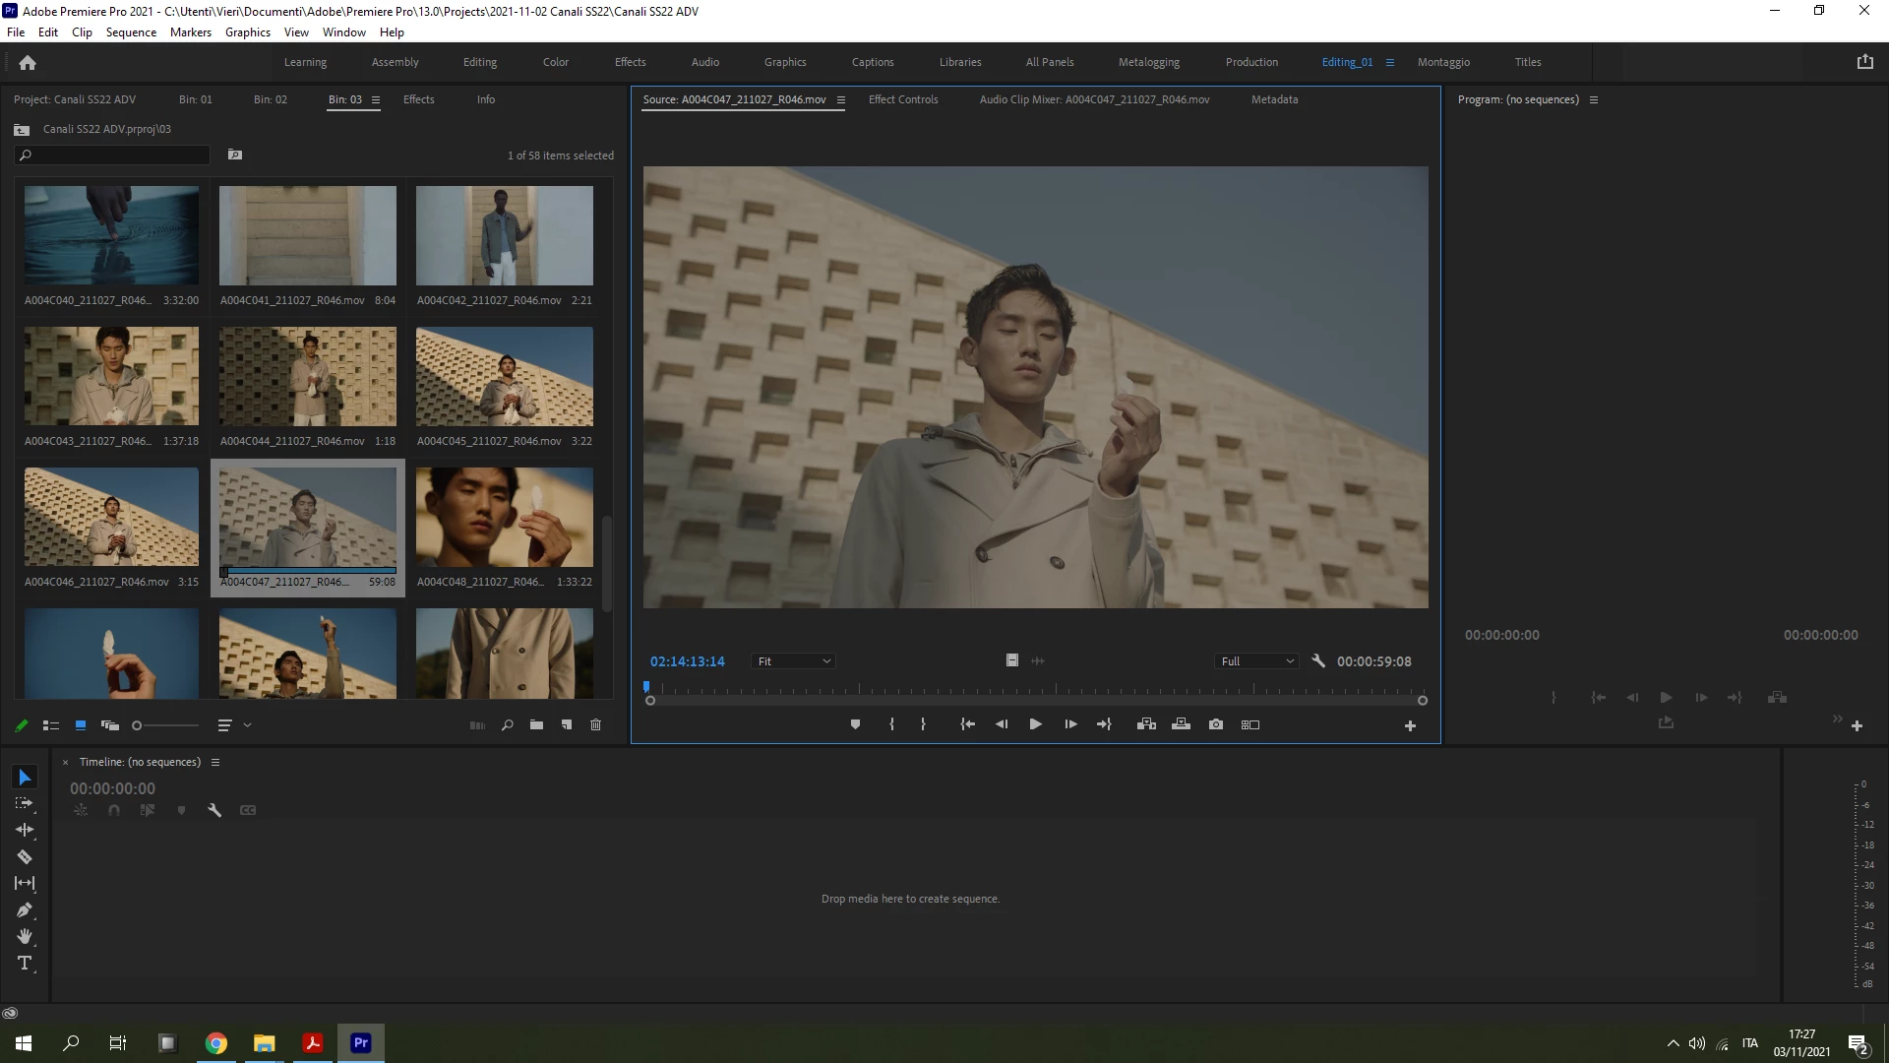Switch to the Effect Controls tab
Screen dimensions: 1889x1063
[x=902, y=99]
